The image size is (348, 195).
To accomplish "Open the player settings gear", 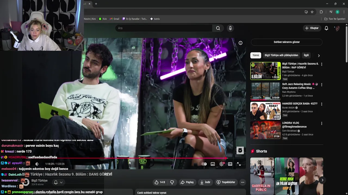I will (x=222, y=164).
